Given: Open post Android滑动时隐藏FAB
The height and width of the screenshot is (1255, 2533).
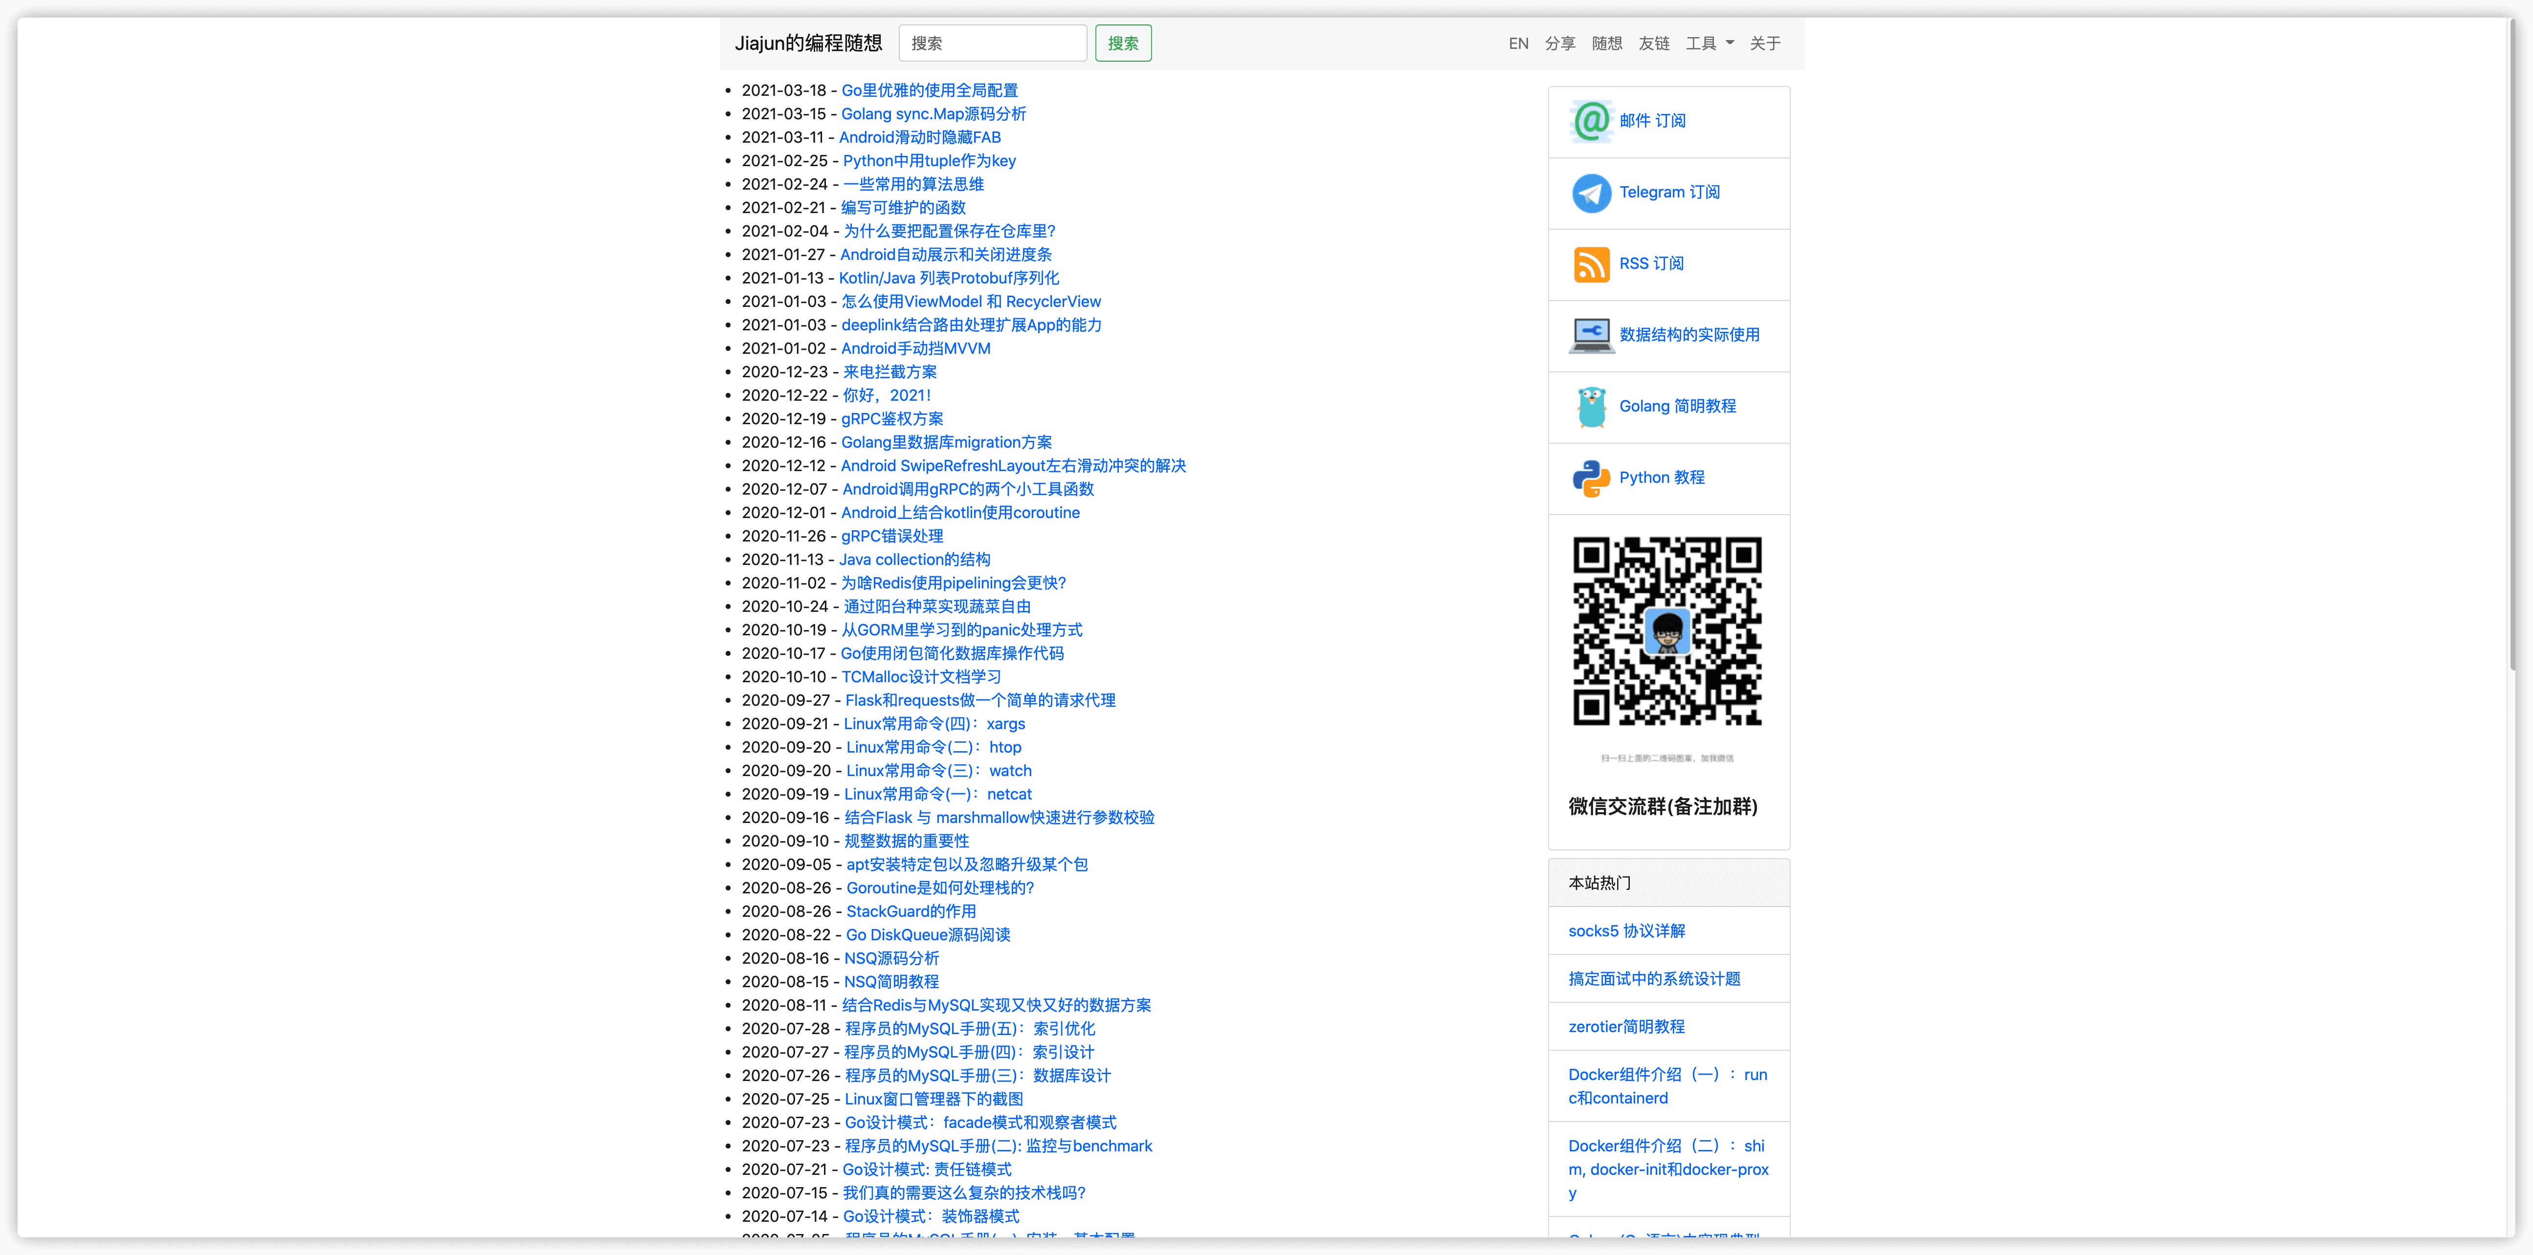Looking at the screenshot, I should click(919, 138).
